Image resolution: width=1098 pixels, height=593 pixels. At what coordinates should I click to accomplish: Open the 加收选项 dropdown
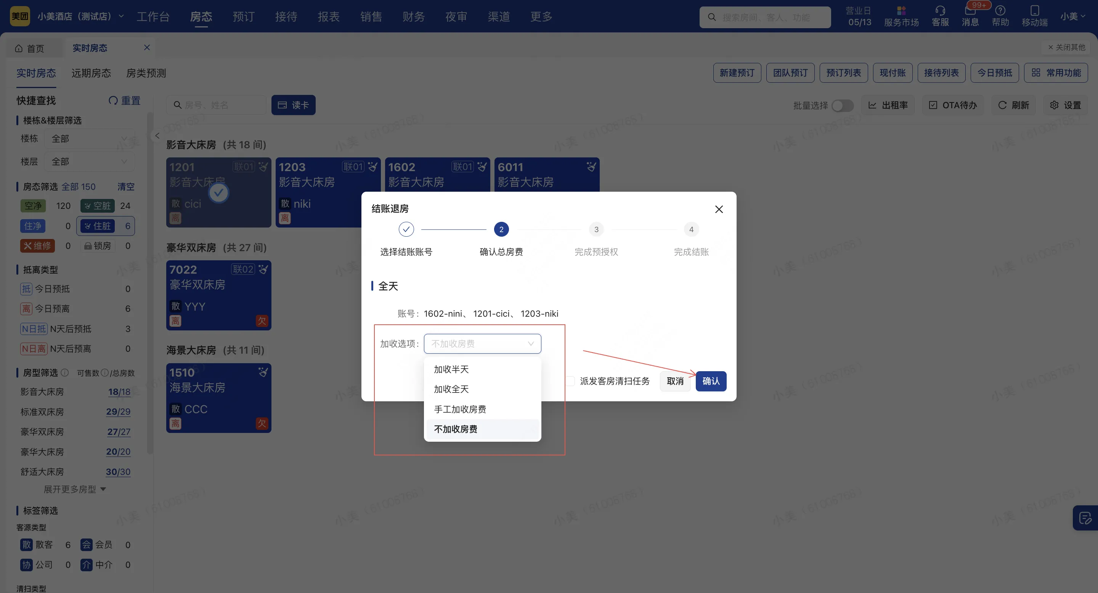coord(482,343)
